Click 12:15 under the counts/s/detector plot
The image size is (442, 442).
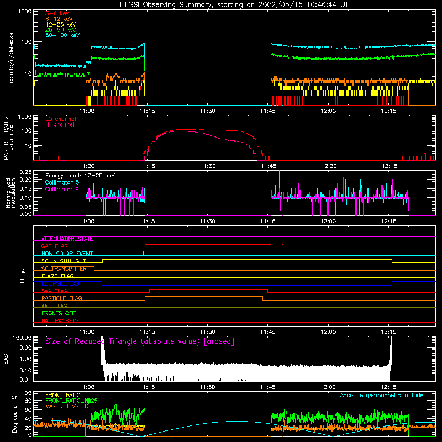388,111
